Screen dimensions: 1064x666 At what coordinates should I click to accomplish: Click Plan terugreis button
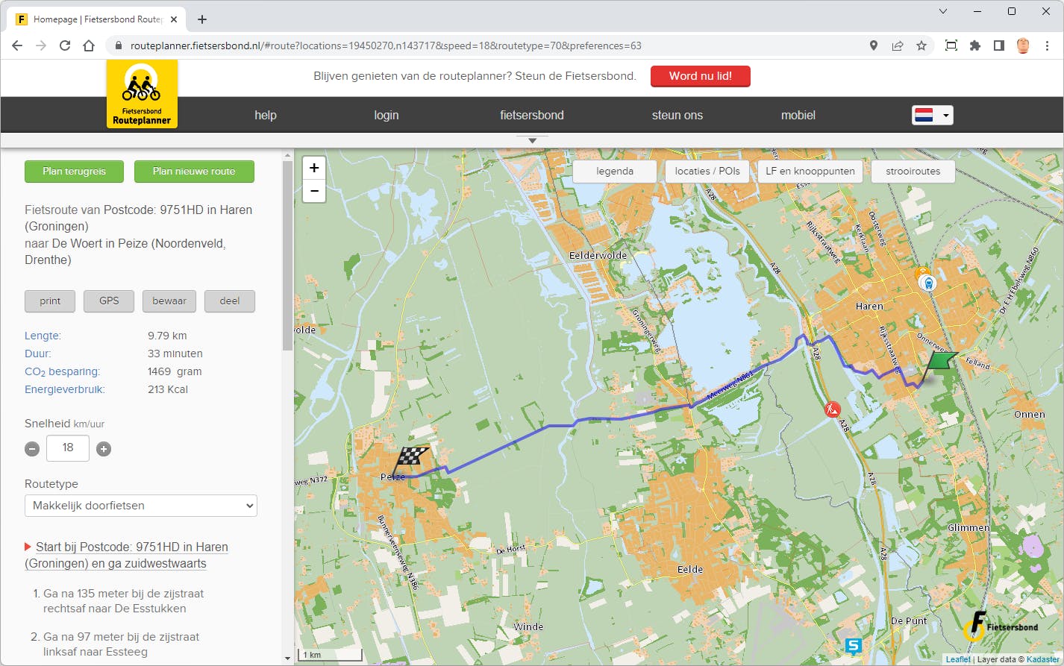coord(75,172)
